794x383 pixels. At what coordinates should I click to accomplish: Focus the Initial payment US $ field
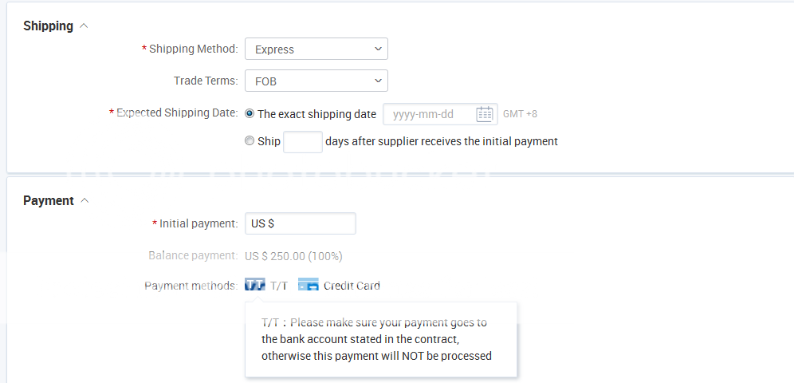[301, 224]
